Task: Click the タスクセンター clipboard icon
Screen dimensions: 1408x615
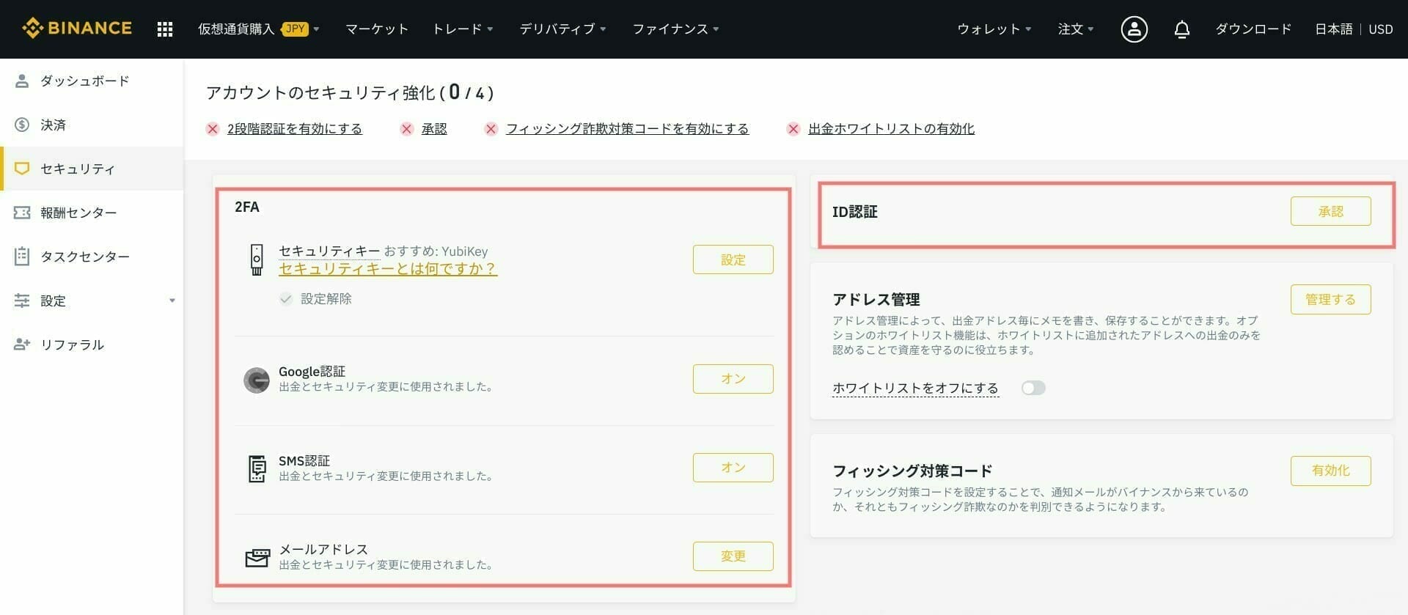Action: pyautogui.click(x=22, y=257)
